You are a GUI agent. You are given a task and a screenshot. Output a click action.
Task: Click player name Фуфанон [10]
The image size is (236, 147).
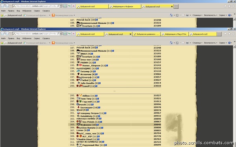tap(88, 125)
